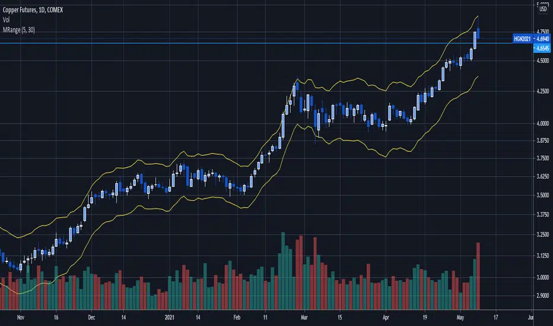Click the 4.2500 price scale label
Image resolution: width=553 pixels, height=326 pixels.
(x=542, y=91)
